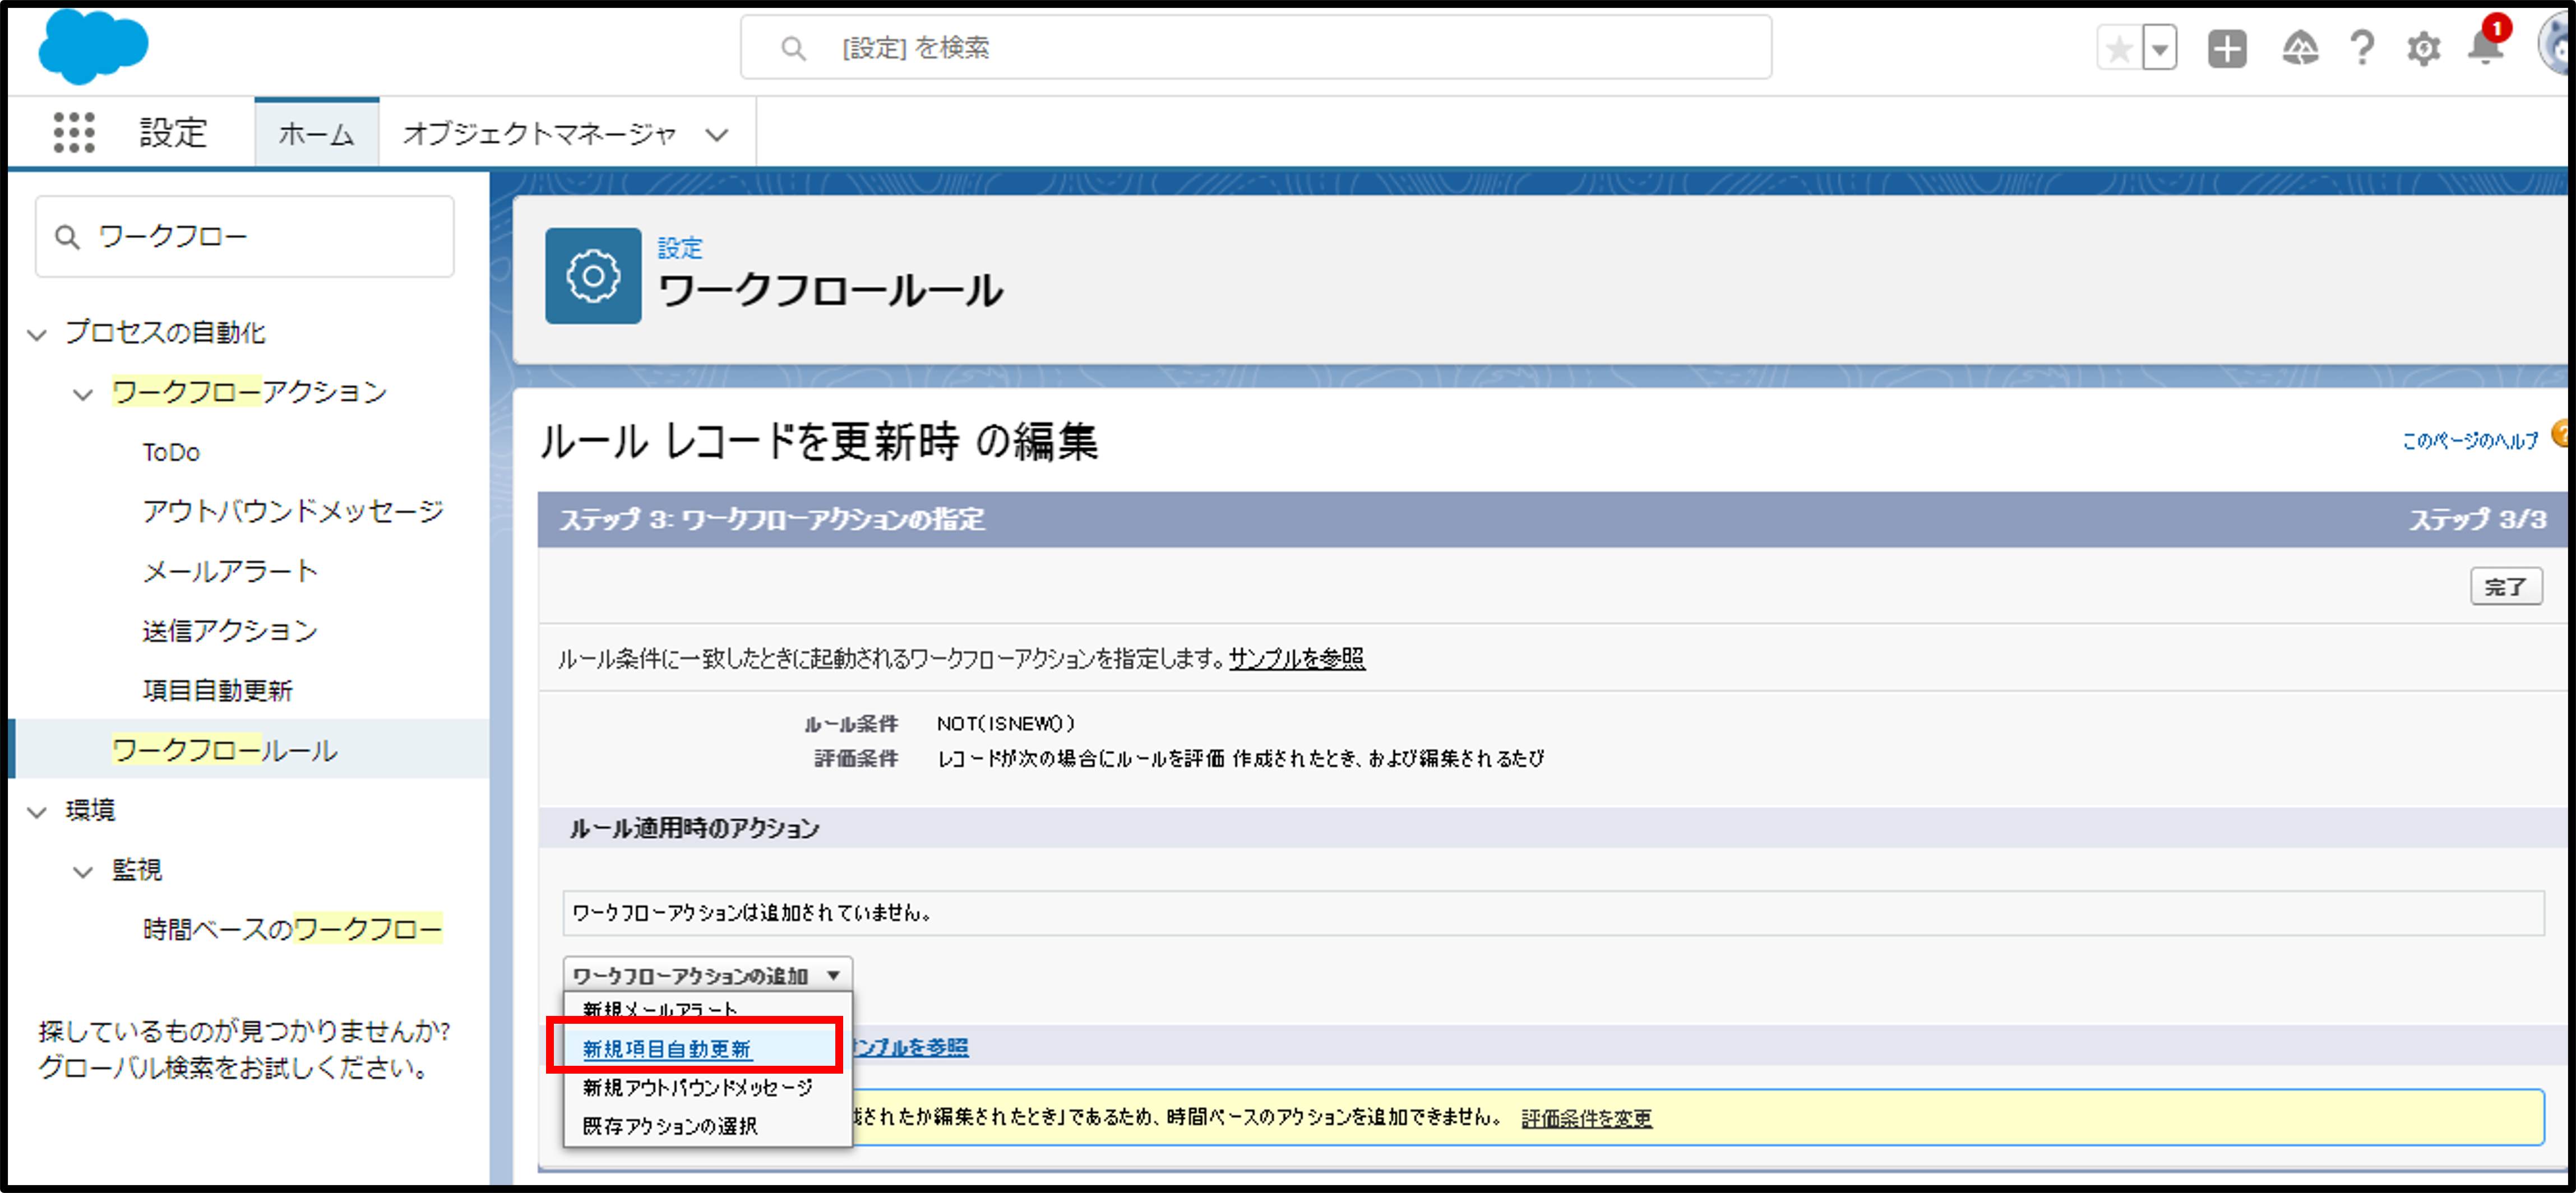Open the ワークフローアクションの追加 dropdown

click(x=706, y=975)
